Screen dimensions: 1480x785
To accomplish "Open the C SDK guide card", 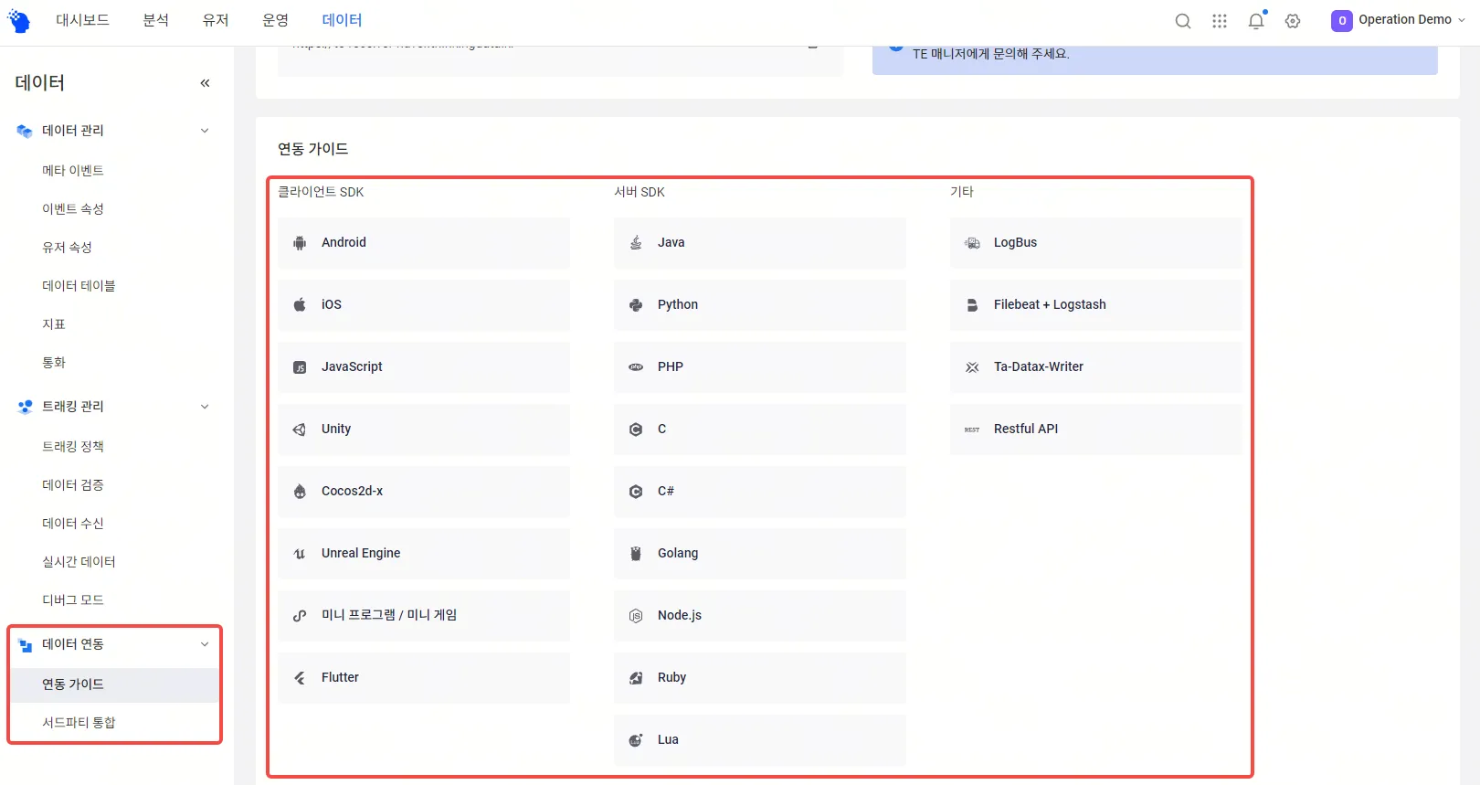I will 760,430.
